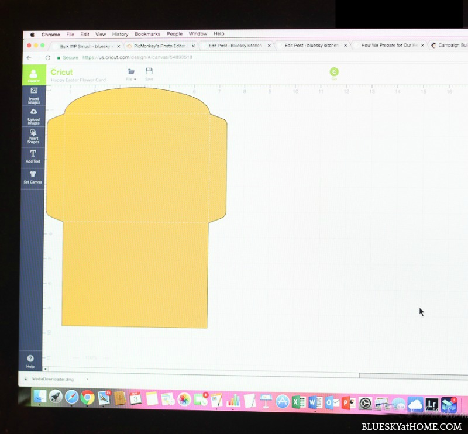The width and height of the screenshot is (468, 434).
Task: Open the Contacts book in dock
Action: click(x=120, y=398)
